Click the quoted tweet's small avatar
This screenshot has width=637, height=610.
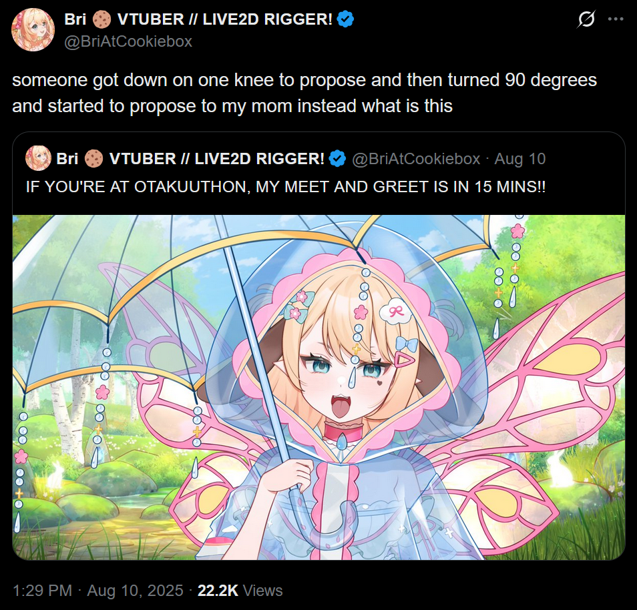[38, 158]
